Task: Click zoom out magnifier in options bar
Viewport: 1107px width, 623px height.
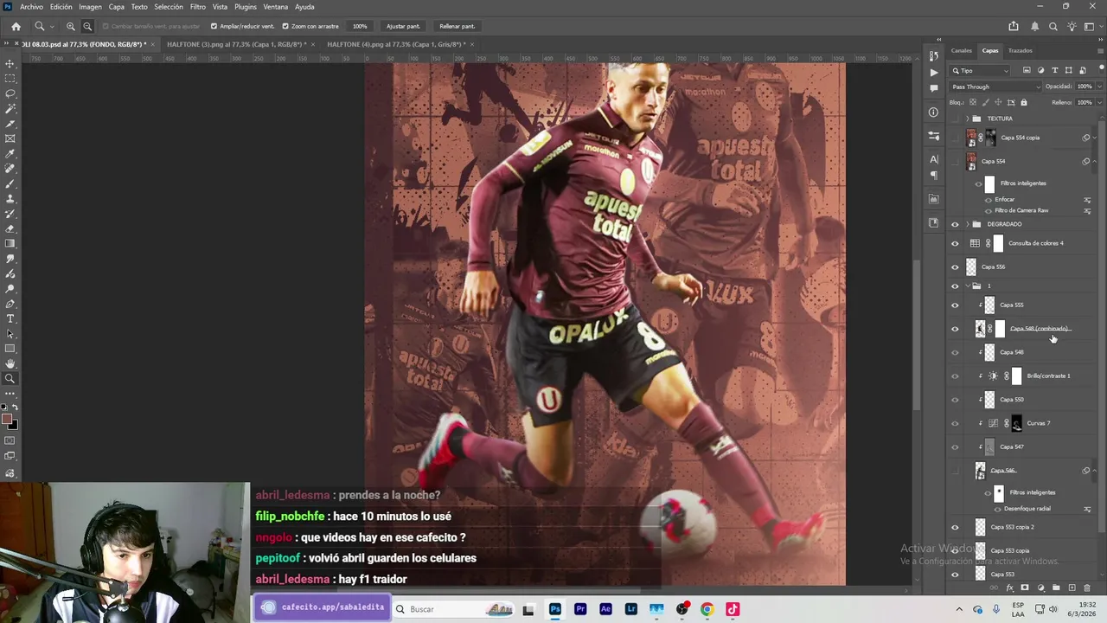Action: click(x=87, y=26)
